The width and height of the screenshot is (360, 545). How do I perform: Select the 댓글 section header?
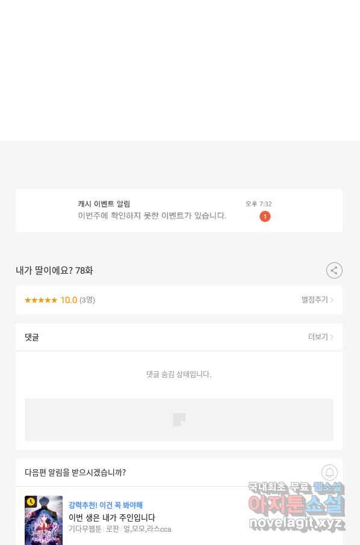(x=32, y=337)
